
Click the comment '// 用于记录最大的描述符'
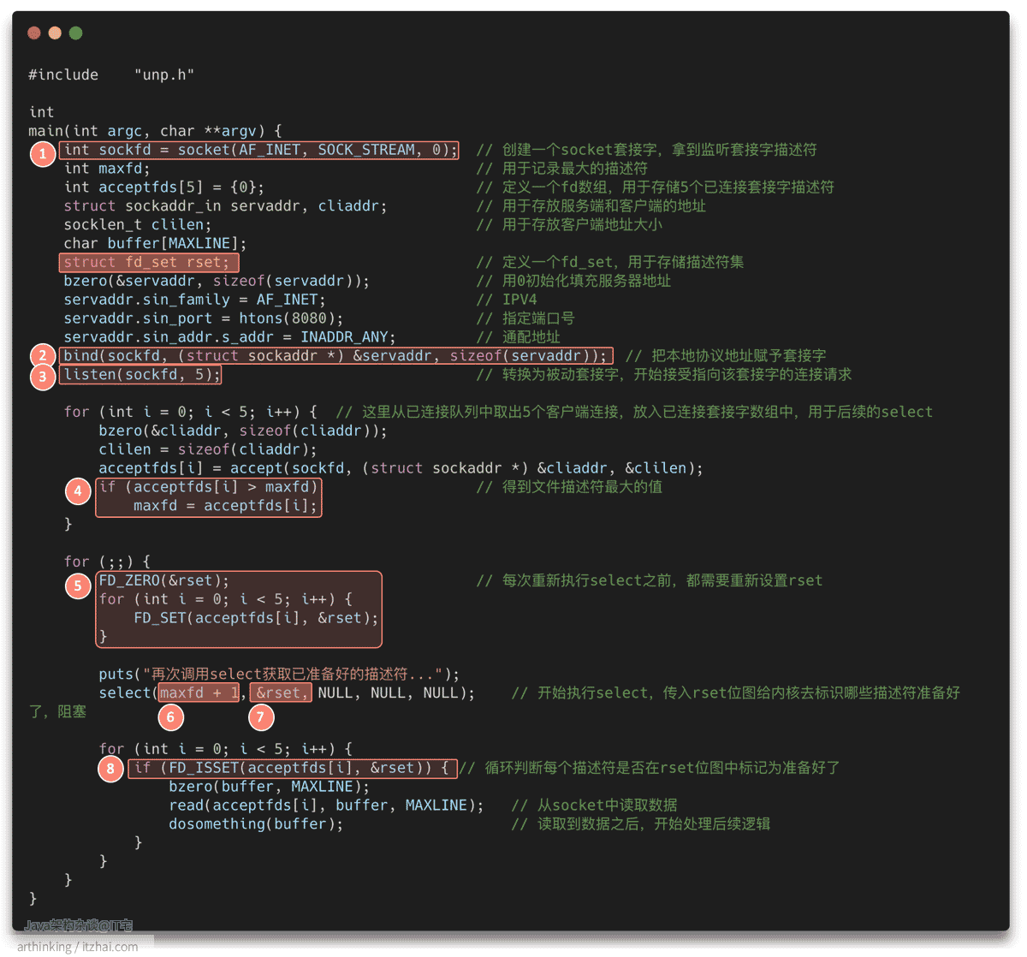(561, 169)
